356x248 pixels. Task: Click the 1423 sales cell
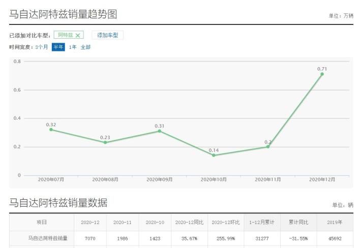(155, 238)
